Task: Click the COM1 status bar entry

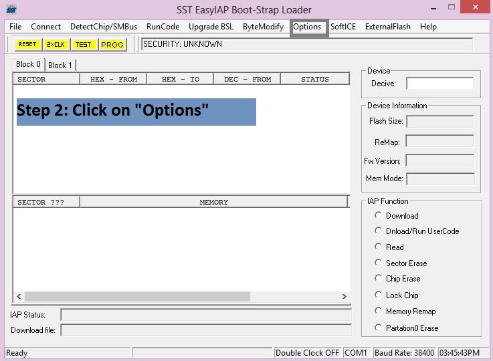Action: pyautogui.click(x=356, y=352)
